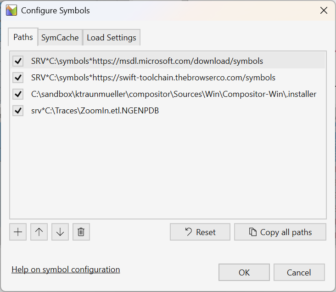Move selected path down with arrow icon
Image resolution: width=336 pixels, height=292 pixels.
tap(60, 232)
